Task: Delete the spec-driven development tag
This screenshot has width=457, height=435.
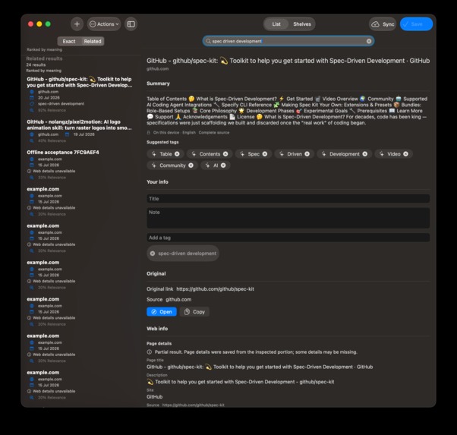Action: point(153,254)
